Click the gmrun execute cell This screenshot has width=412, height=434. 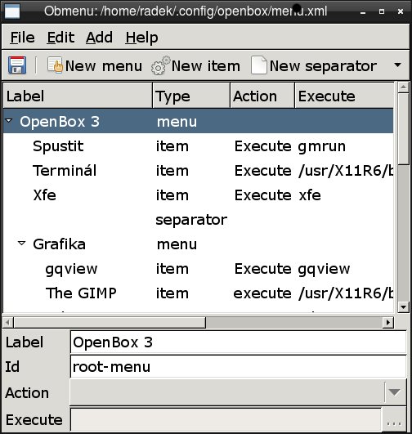click(x=322, y=146)
